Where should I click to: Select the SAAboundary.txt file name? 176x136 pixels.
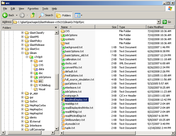pos(75,120)
